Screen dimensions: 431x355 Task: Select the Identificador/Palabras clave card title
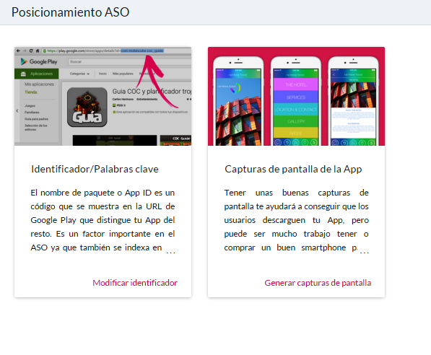[95, 169]
